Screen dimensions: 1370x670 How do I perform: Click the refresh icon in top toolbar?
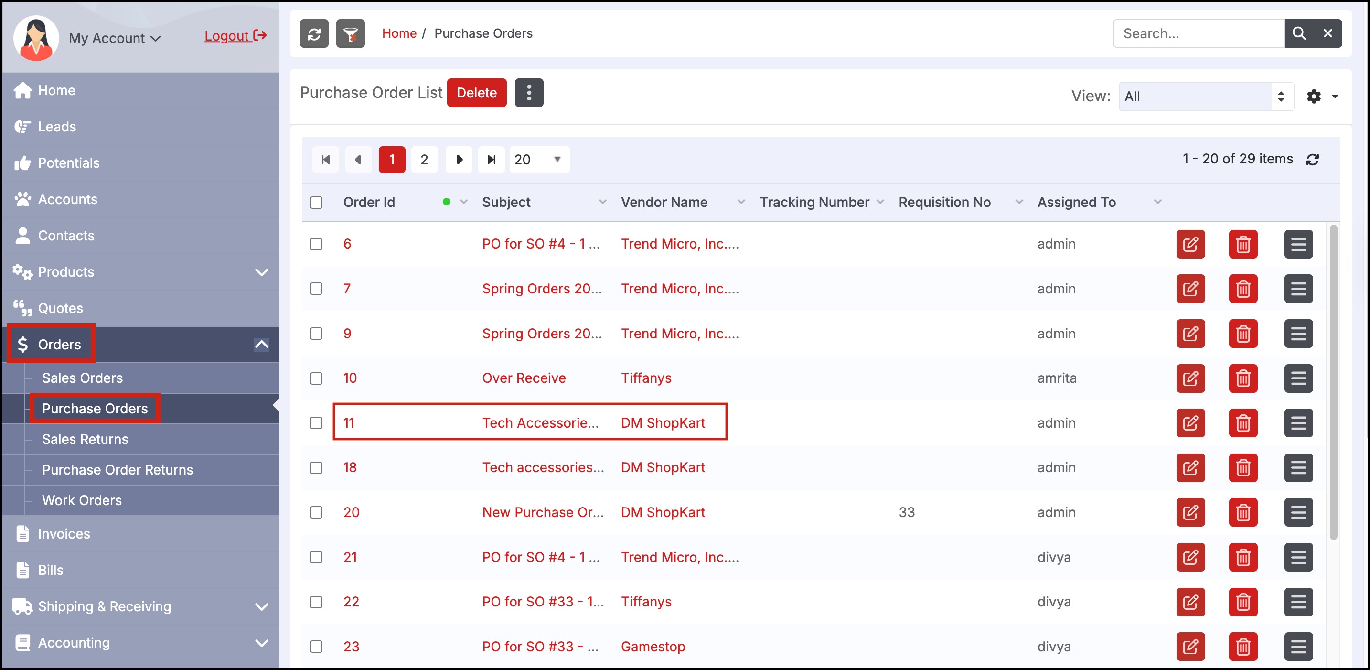314,34
